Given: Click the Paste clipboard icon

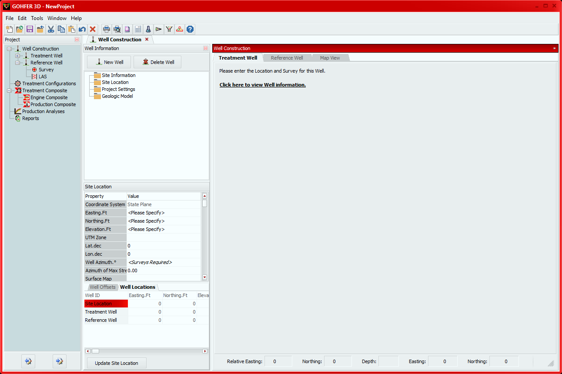Looking at the screenshot, I should (x=71, y=29).
